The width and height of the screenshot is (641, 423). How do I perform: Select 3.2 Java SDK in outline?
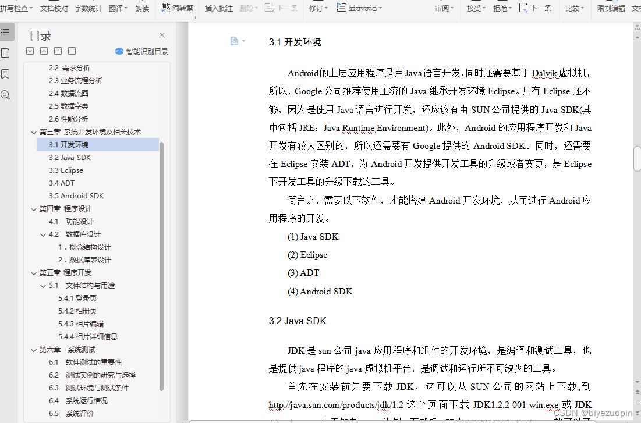point(70,157)
